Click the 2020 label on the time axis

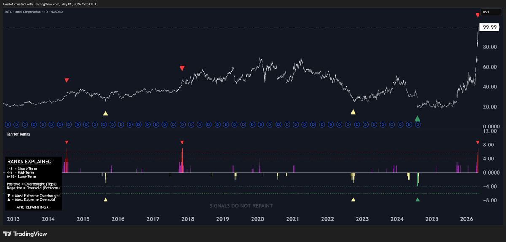258,219
